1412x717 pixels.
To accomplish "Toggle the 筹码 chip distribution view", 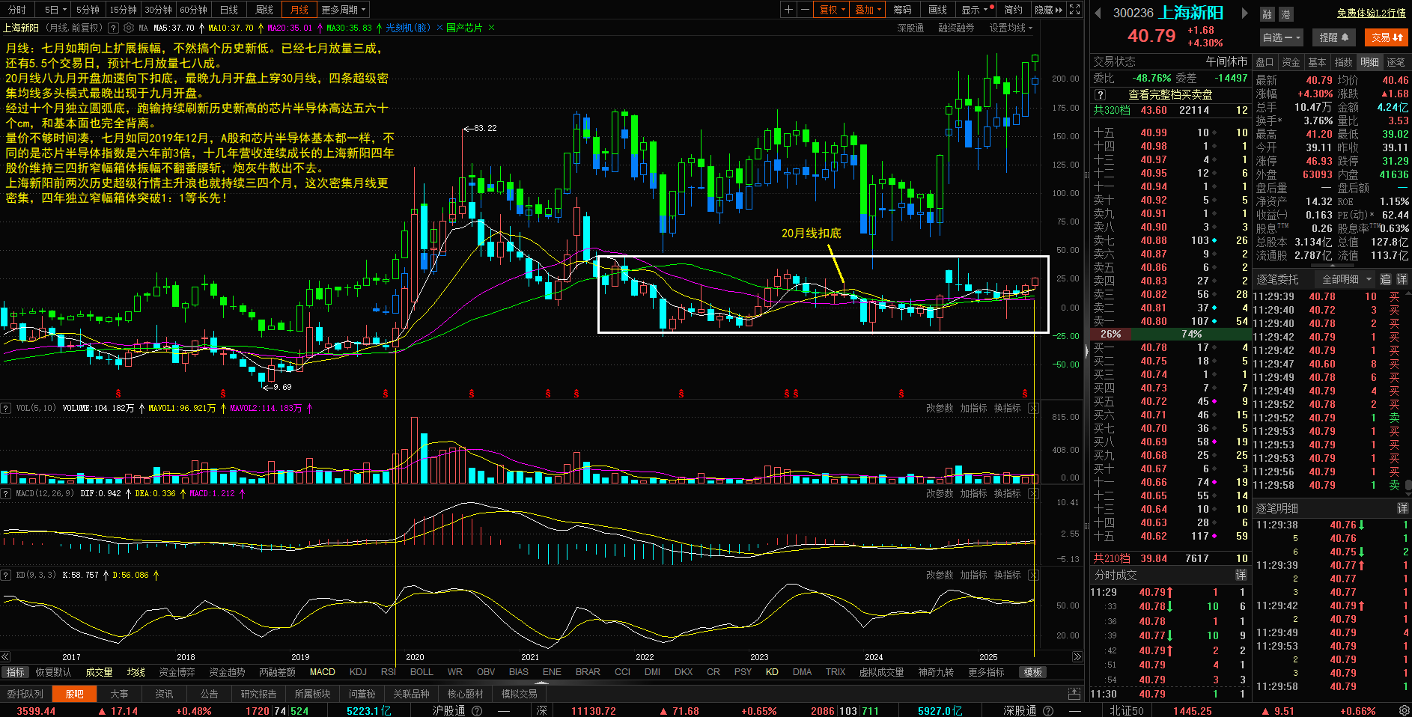I will click(903, 10).
